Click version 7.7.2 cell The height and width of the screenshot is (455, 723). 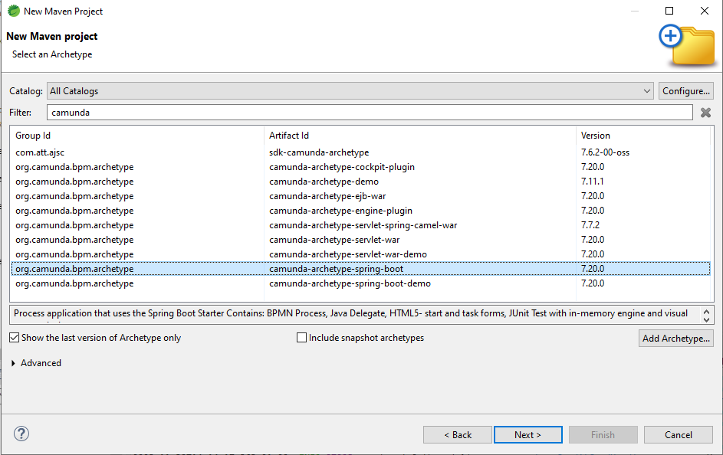(590, 225)
